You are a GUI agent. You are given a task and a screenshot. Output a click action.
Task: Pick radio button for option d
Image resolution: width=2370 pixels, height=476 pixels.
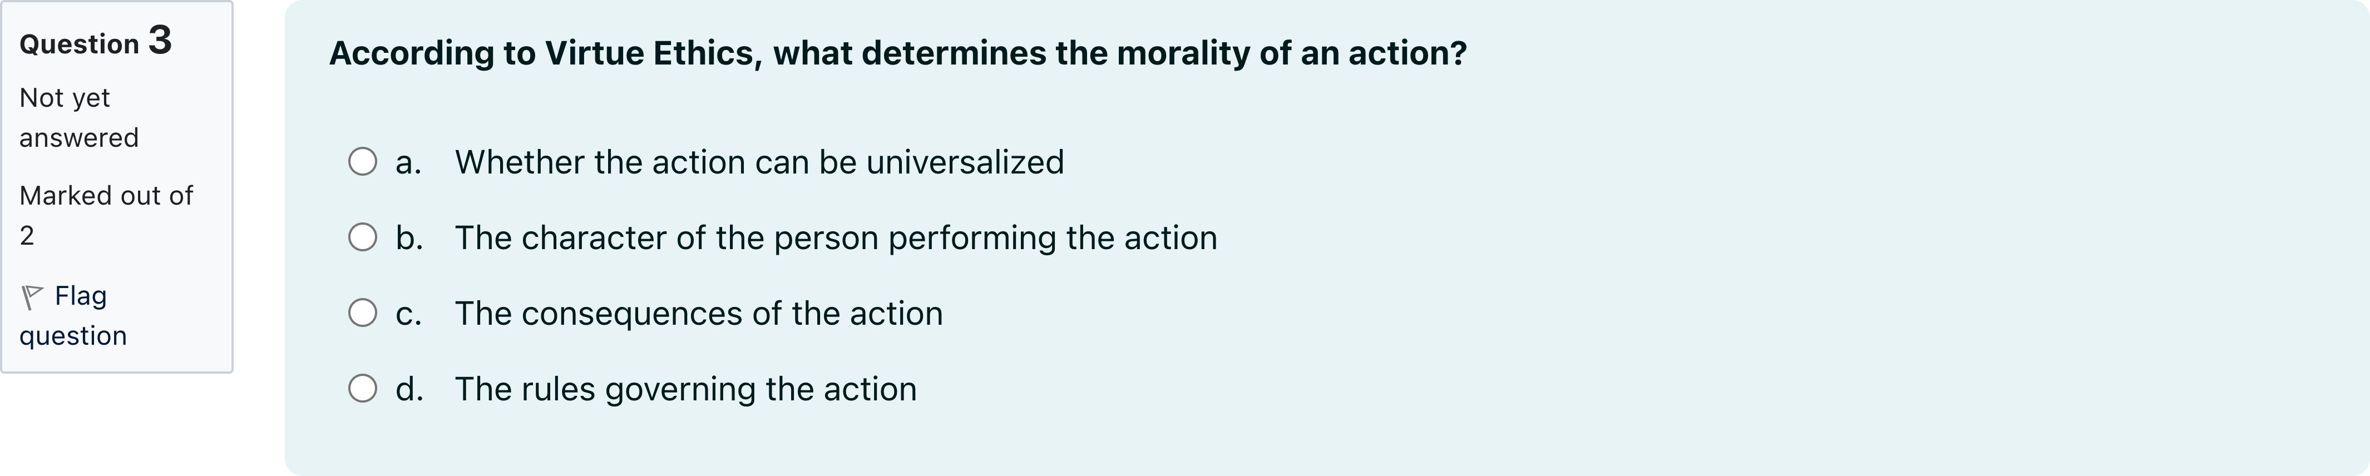coord(363,389)
